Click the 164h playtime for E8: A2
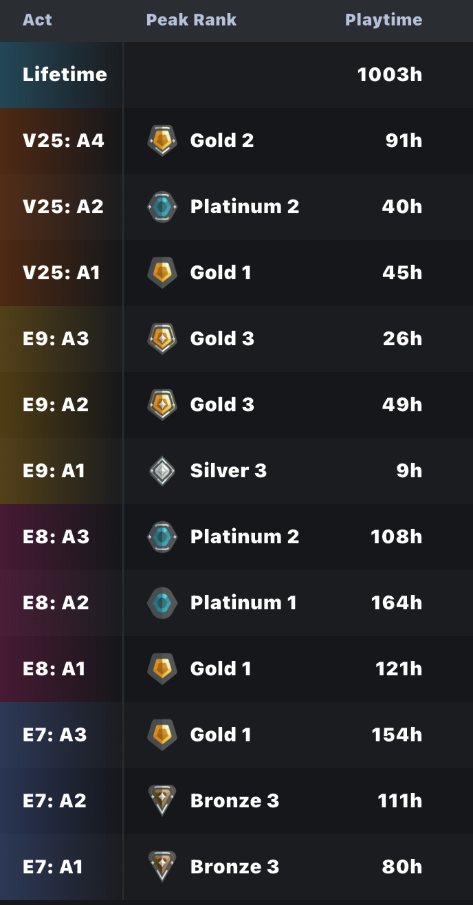The height and width of the screenshot is (905, 473). coord(397,602)
